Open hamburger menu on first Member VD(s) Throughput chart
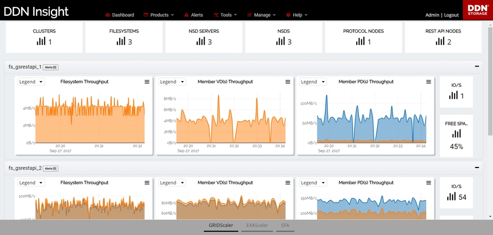Viewport: 493px width, 235px height. coord(287,82)
